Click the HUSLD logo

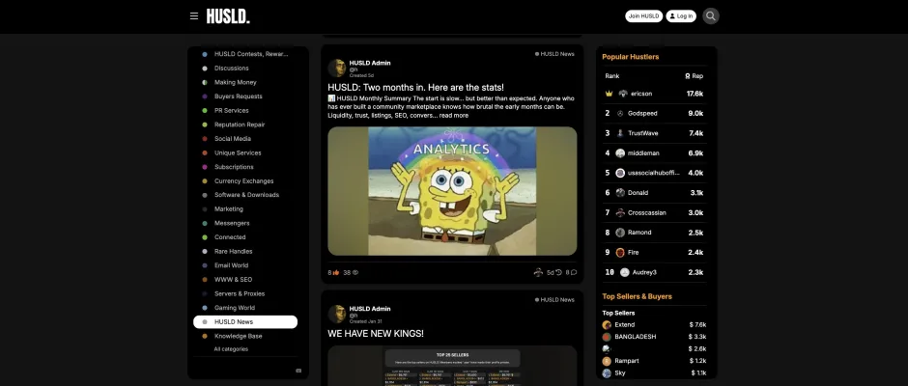[228, 16]
